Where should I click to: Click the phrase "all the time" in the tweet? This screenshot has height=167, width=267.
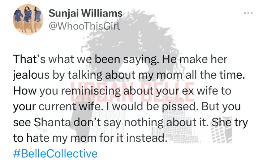214,75
